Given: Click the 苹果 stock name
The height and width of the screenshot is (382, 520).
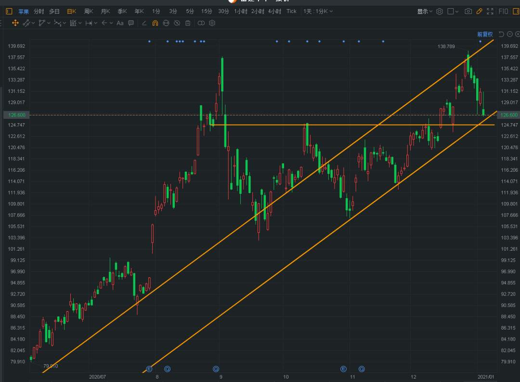Looking at the screenshot, I should click(24, 12).
